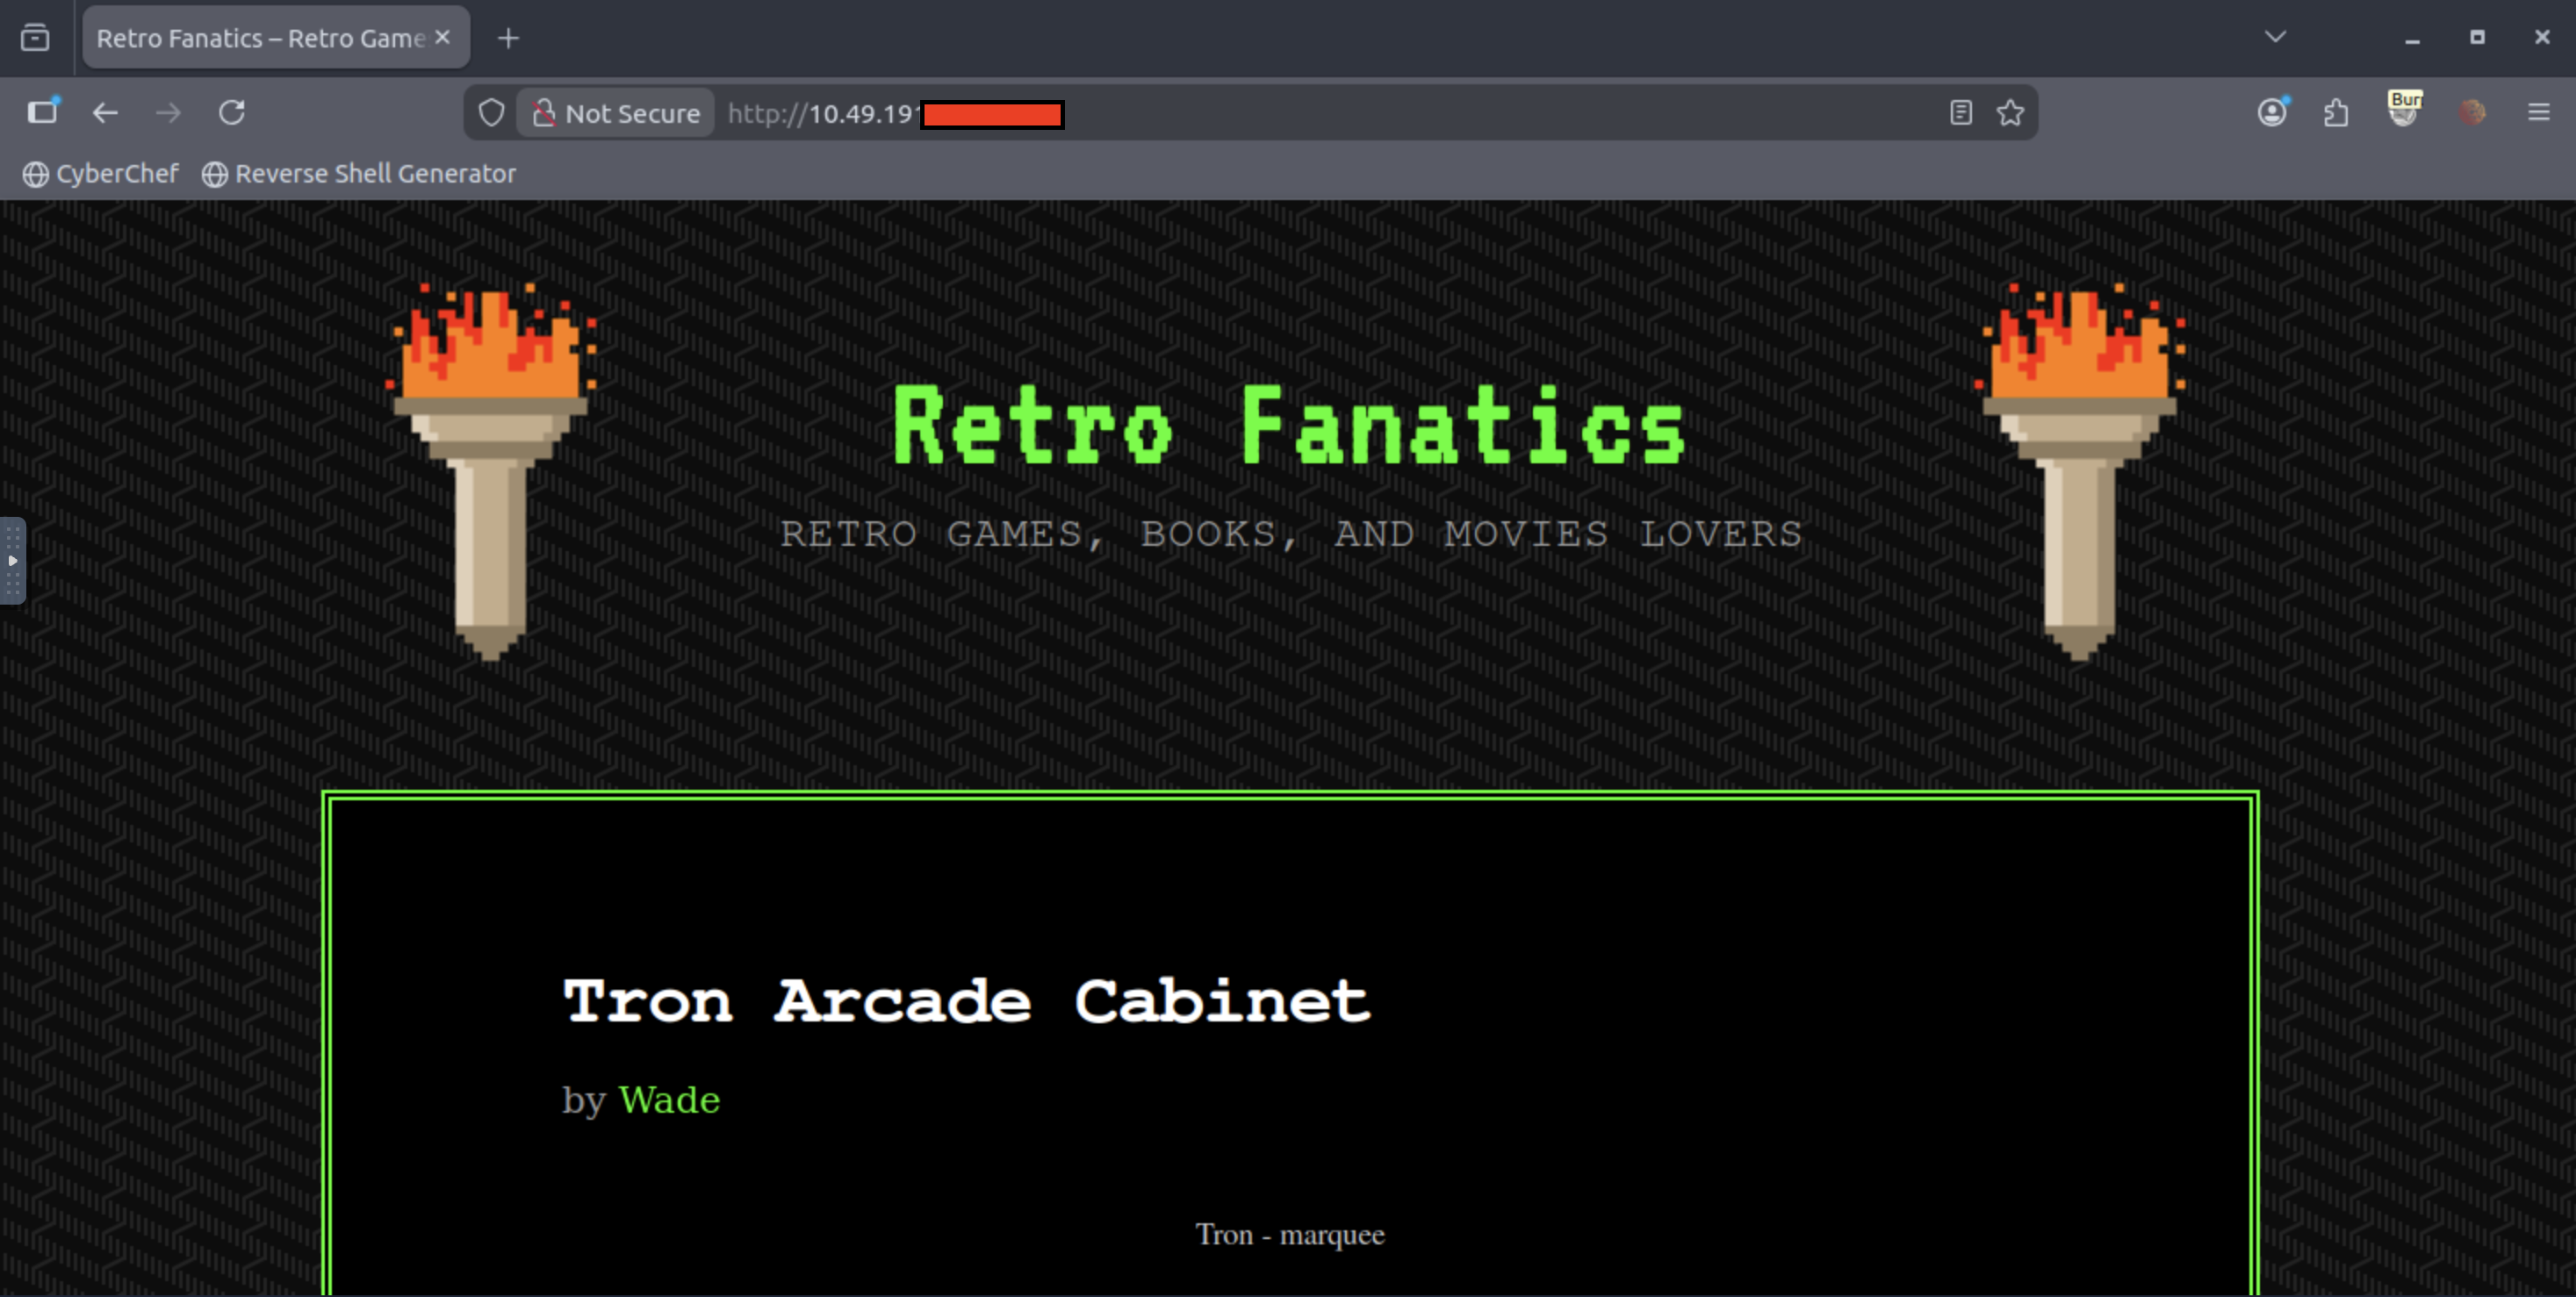Click the FoxyProxy extension icon
The image size is (2576, 1297).
tap(2472, 112)
